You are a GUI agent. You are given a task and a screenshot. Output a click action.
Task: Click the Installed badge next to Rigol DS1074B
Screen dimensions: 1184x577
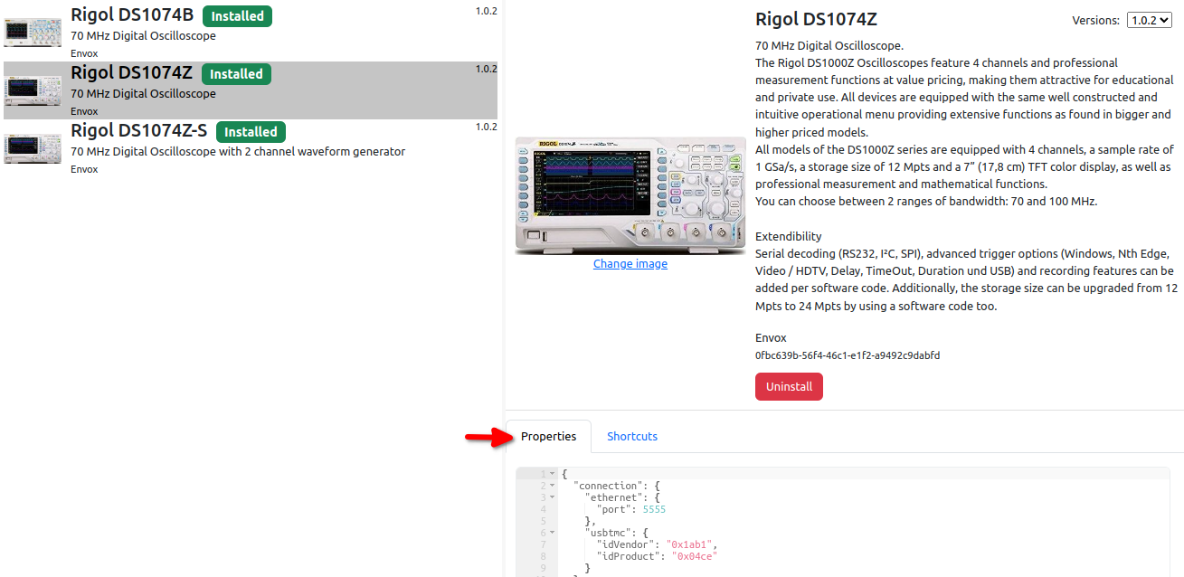pyautogui.click(x=237, y=16)
